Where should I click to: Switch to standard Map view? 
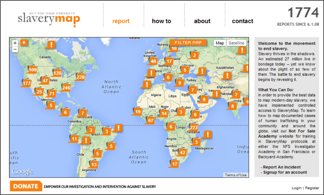pyautogui.click(x=220, y=43)
